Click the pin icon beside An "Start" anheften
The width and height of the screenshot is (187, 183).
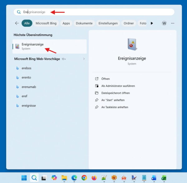tap(97, 100)
